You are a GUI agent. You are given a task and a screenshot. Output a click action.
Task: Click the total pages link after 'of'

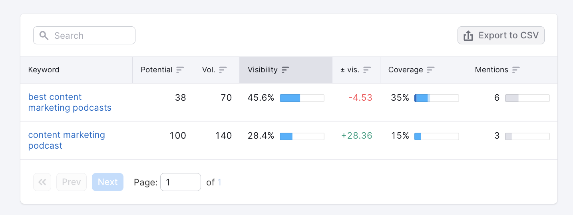click(219, 183)
